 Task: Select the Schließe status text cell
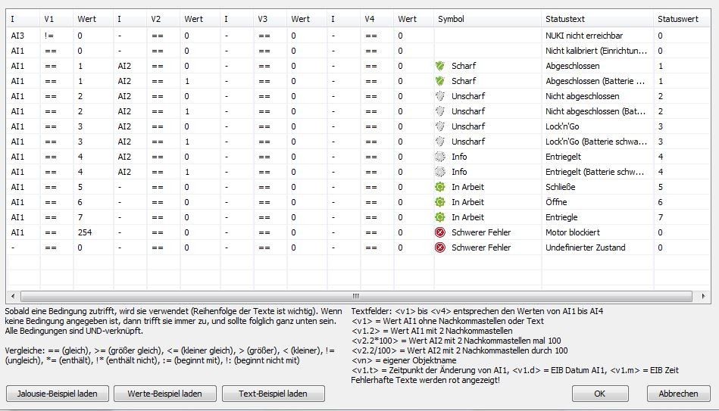(561, 187)
